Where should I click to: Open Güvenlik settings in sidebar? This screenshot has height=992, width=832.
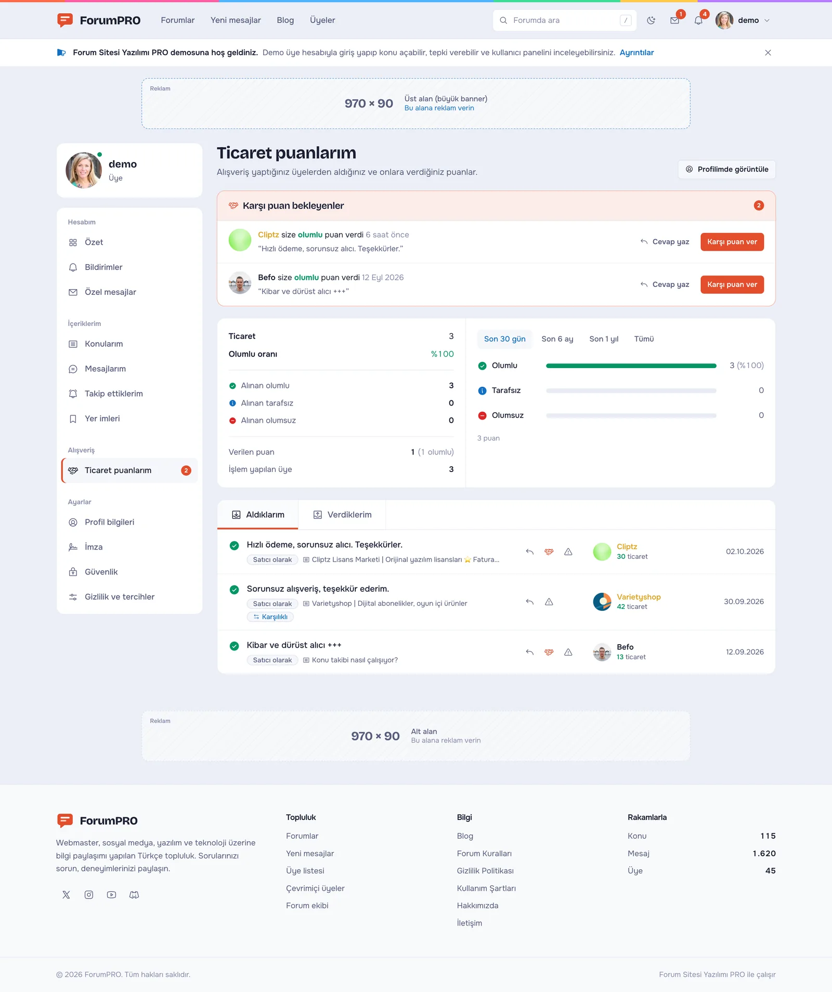tap(129, 572)
